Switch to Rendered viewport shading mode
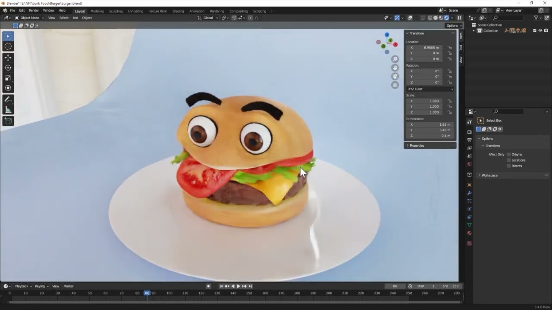552x310 pixels. pyautogui.click(x=447, y=18)
